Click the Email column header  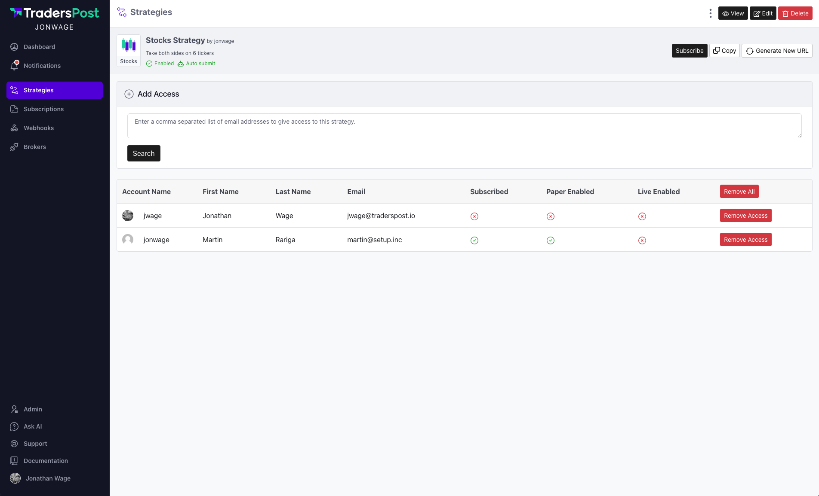[356, 192]
